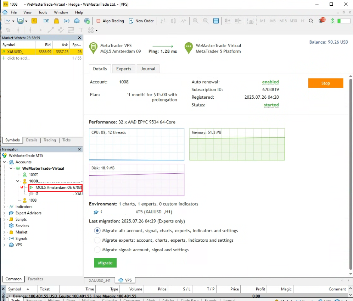Image resolution: width=353 pixels, height=301 pixels.
Task: Open the chart type dropdown arrow in toolbar
Action: click(13, 21)
